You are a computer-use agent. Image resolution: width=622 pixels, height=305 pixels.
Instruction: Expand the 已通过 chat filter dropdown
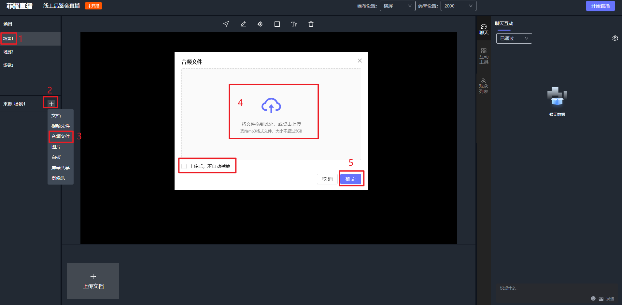514,38
